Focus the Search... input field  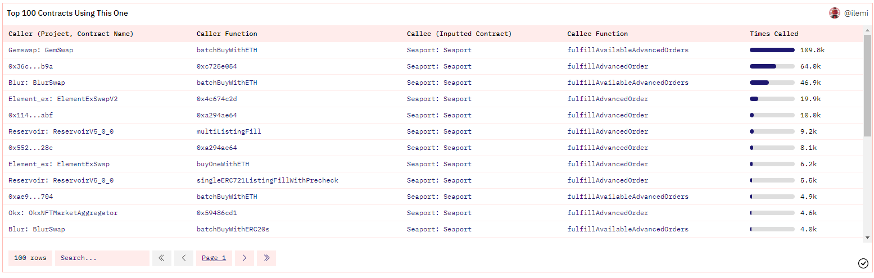[102, 258]
